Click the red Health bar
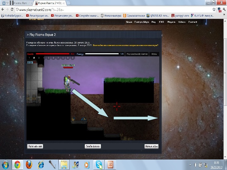 click(x=53, y=54)
